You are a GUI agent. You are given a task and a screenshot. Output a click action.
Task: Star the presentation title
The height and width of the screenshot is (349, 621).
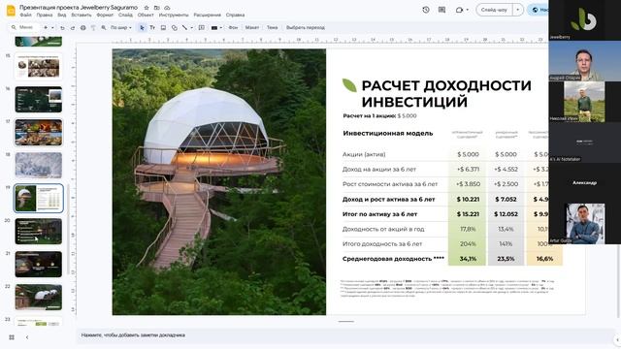click(147, 8)
